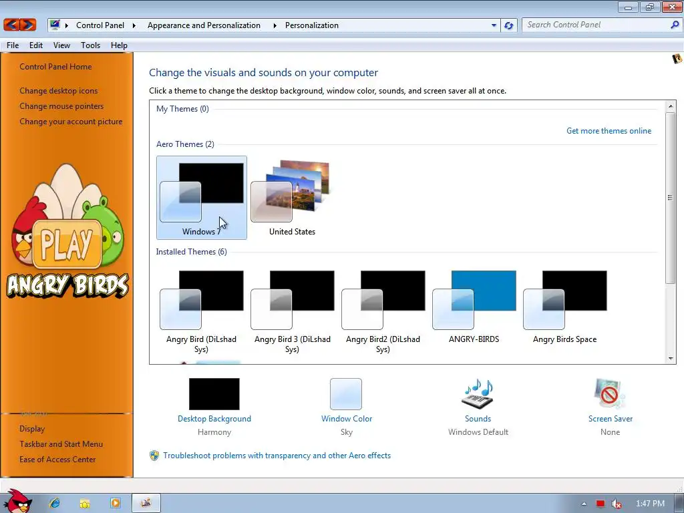The width and height of the screenshot is (684, 513).
Task: Click the muted volume tray icon
Action: [x=616, y=504]
